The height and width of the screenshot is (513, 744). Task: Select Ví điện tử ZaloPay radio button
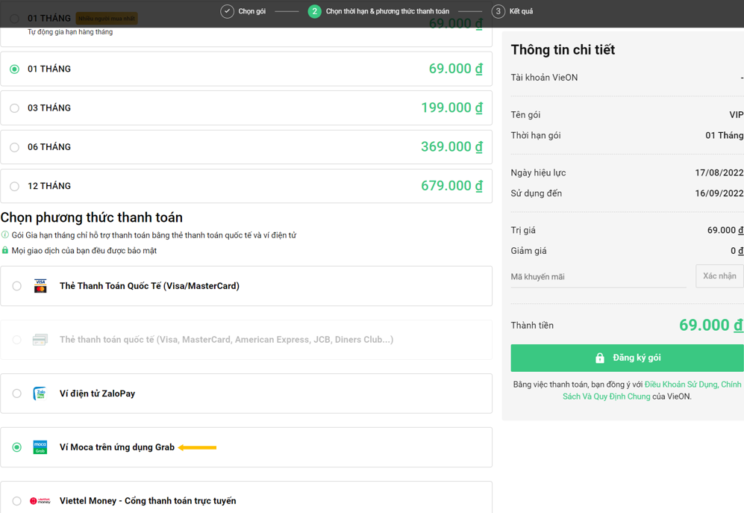point(16,394)
